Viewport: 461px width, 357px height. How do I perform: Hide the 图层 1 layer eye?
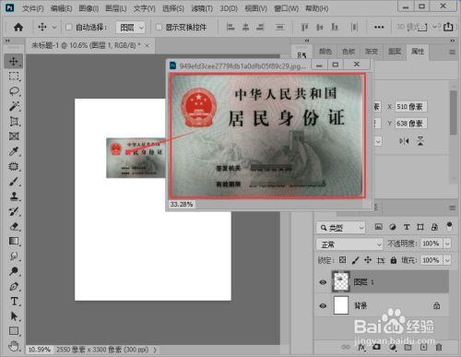coord(323,282)
